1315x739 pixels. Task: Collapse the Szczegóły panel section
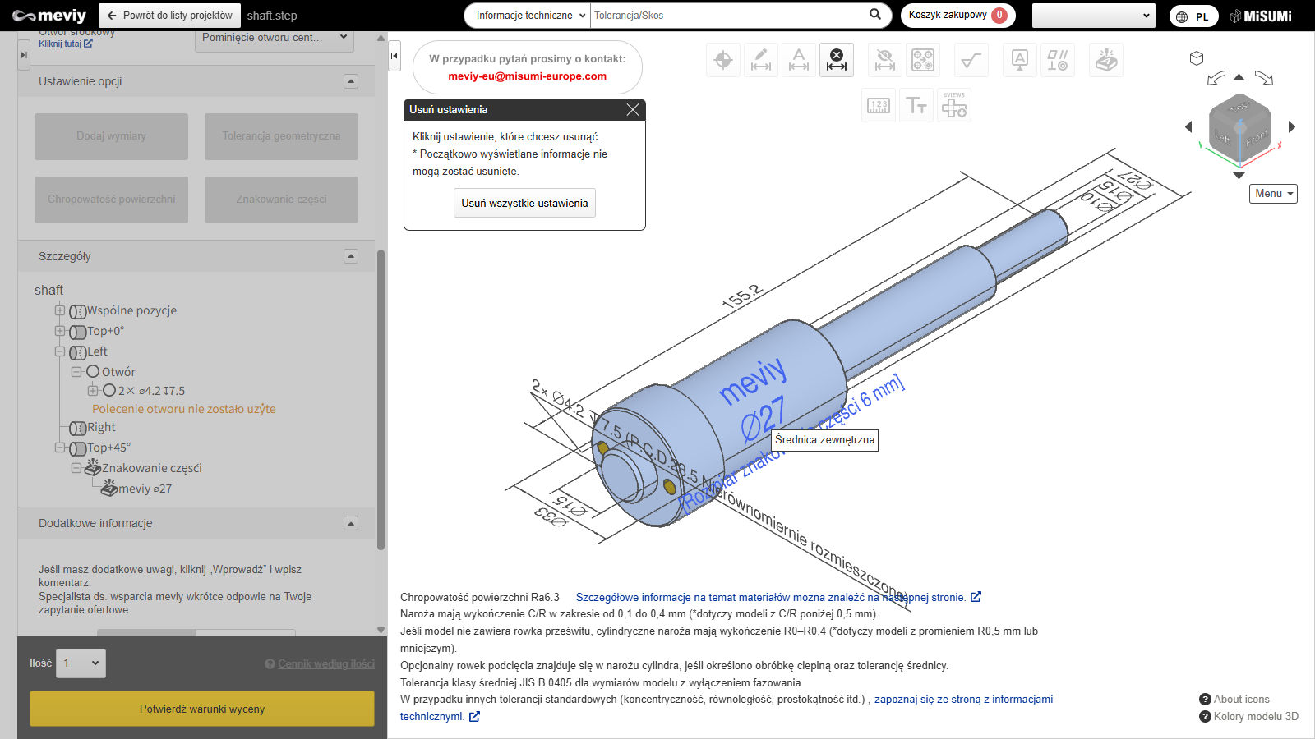tap(351, 256)
